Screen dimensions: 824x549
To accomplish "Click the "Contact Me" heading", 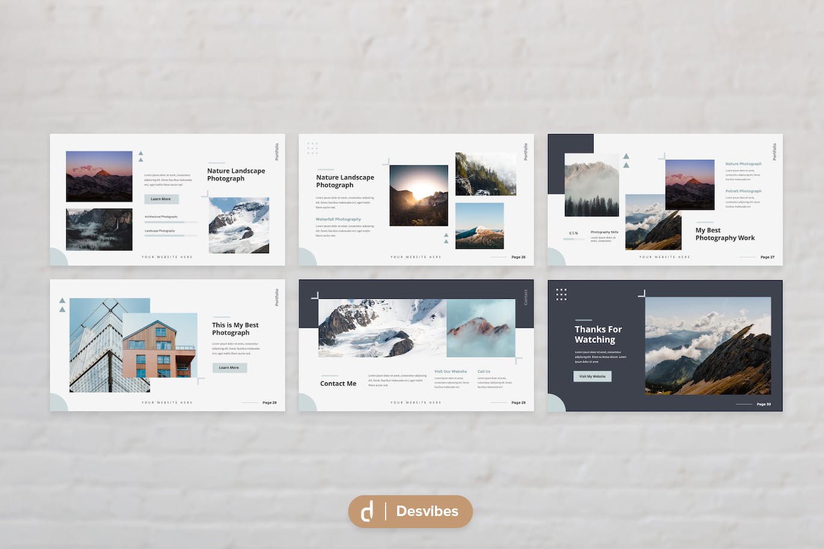I will 338,384.
